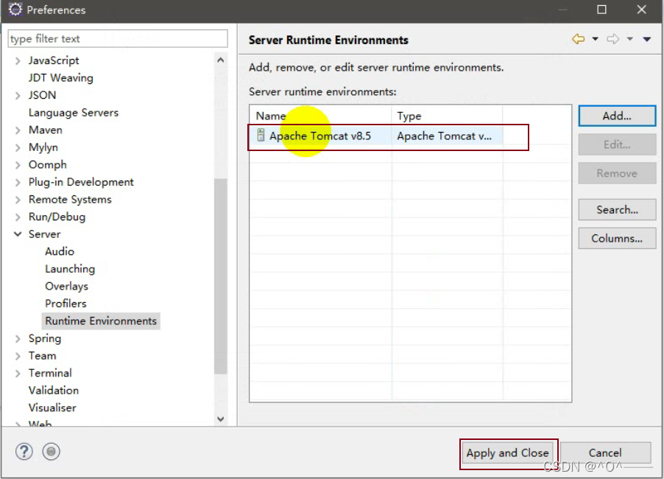Screen dimensions: 664x479
Task: Expand the JSON tree node
Action: (18, 96)
